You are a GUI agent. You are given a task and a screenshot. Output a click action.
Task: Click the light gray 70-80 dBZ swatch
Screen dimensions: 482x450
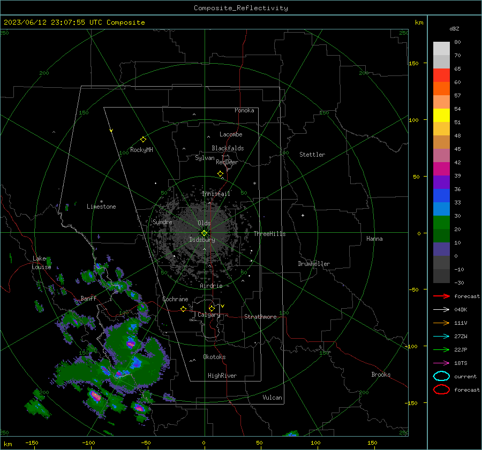pos(441,49)
